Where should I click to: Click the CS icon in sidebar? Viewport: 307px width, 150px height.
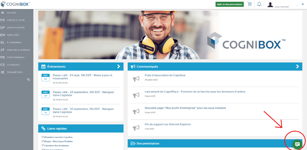point(2,65)
